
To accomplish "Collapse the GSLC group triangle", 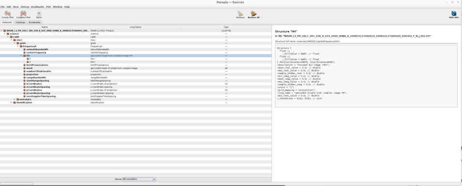I will click(x=11, y=40).
